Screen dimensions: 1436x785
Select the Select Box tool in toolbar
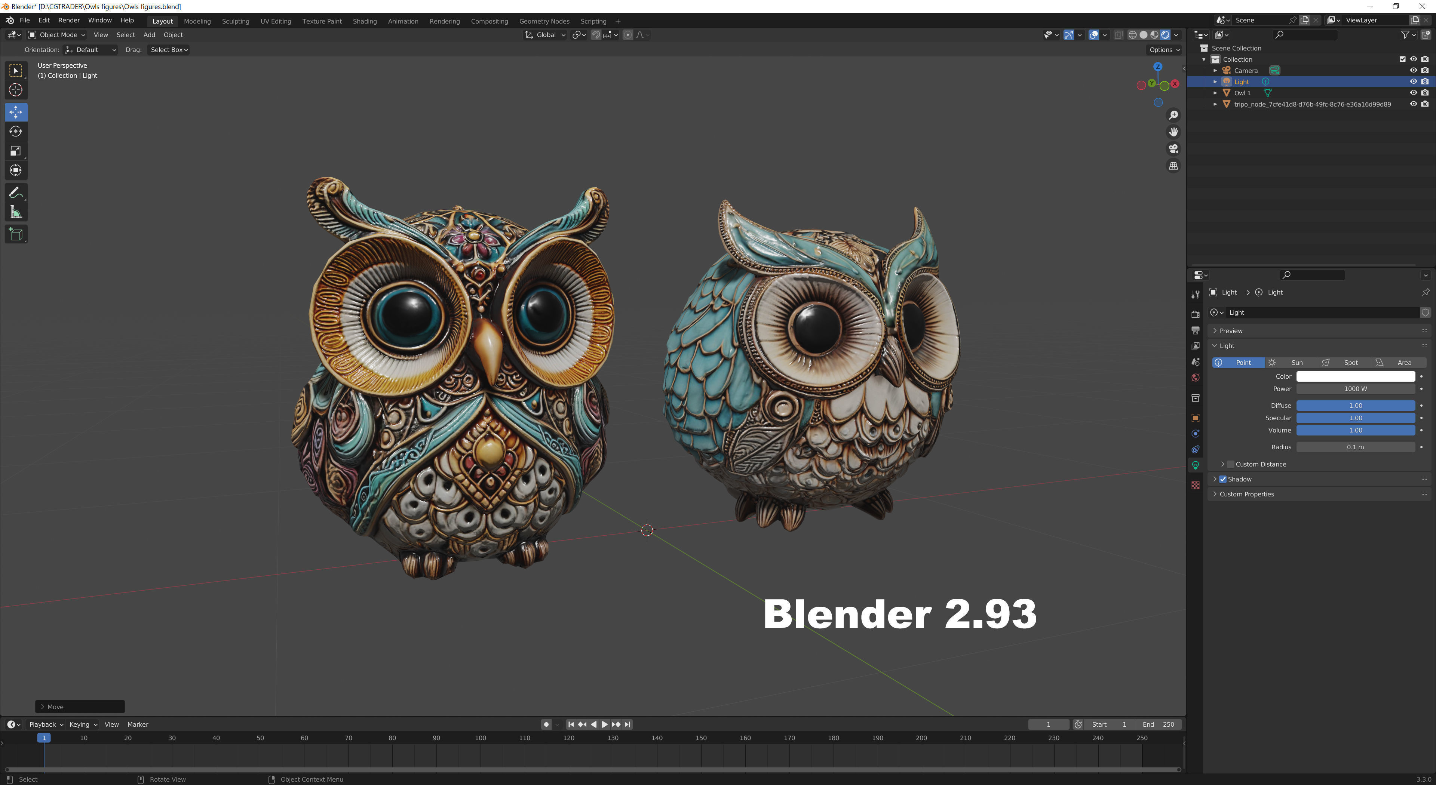point(16,71)
